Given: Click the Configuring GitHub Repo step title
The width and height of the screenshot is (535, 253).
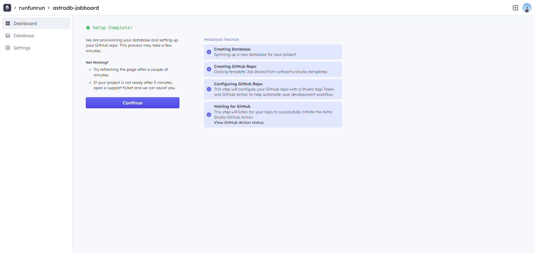Looking at the screenshot, I should 238,84.
